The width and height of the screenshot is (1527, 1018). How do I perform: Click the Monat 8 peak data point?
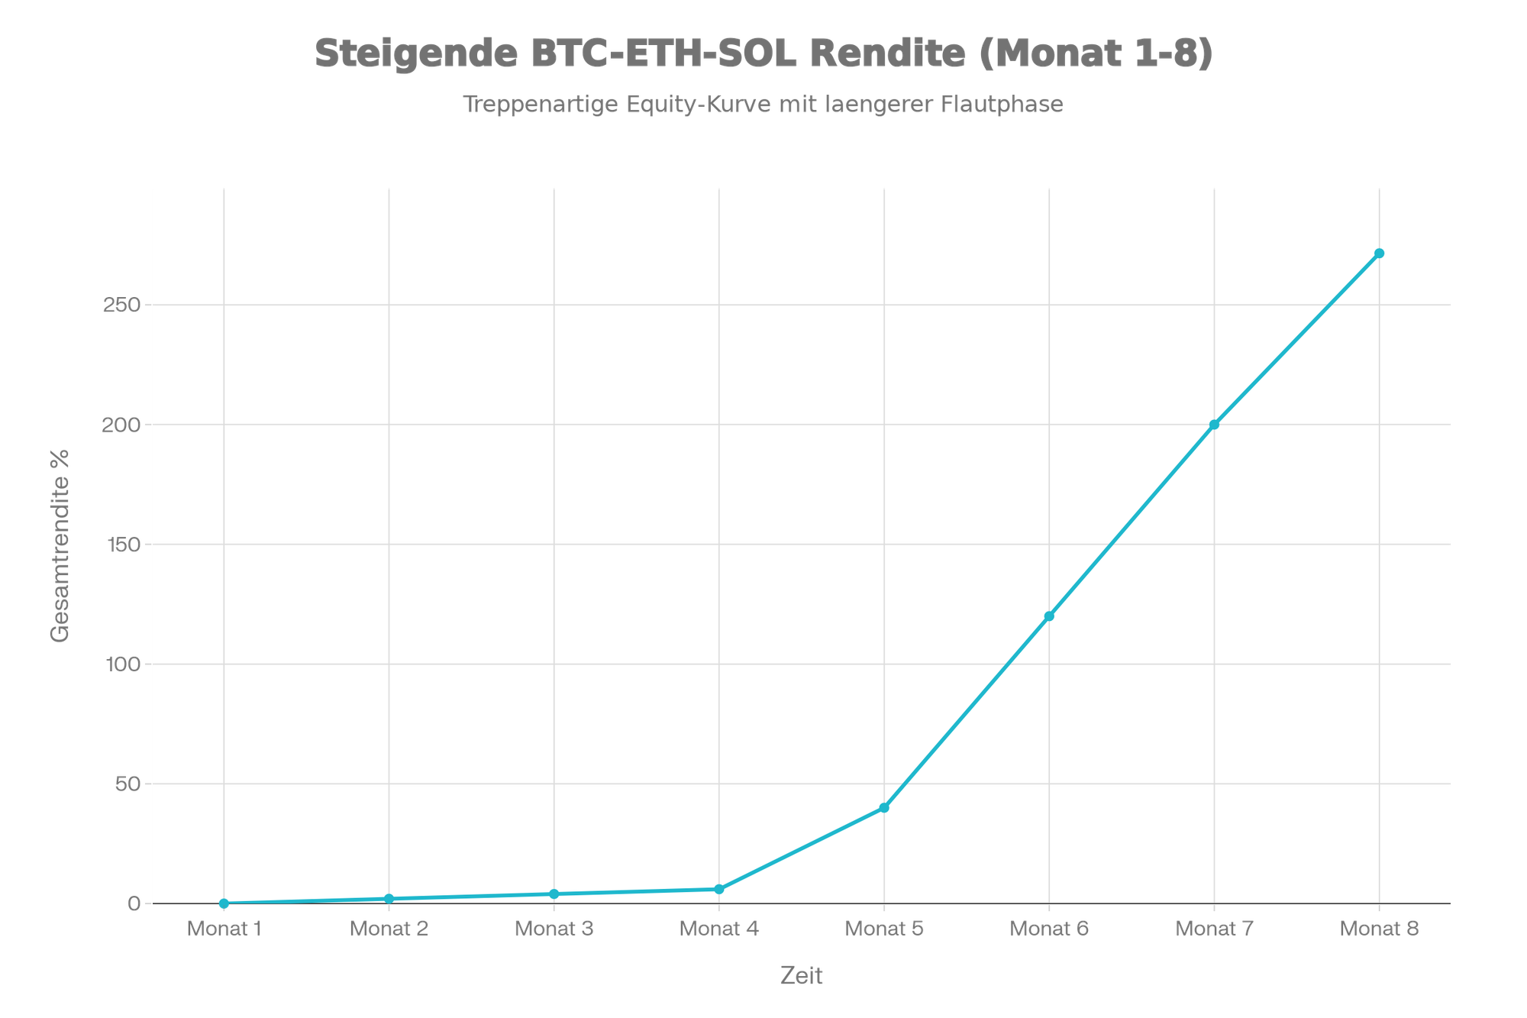[1379, 254]
